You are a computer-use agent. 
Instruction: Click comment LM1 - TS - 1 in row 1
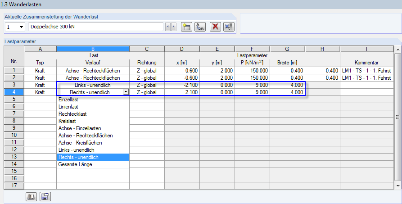[366, 71]
